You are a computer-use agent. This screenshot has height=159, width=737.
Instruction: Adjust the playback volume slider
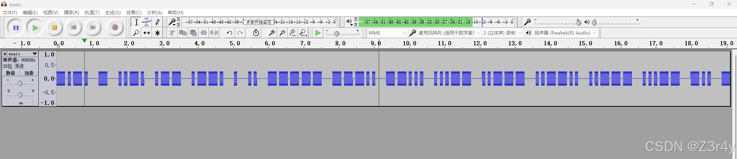pyautogui.click(x=594, y=23)
